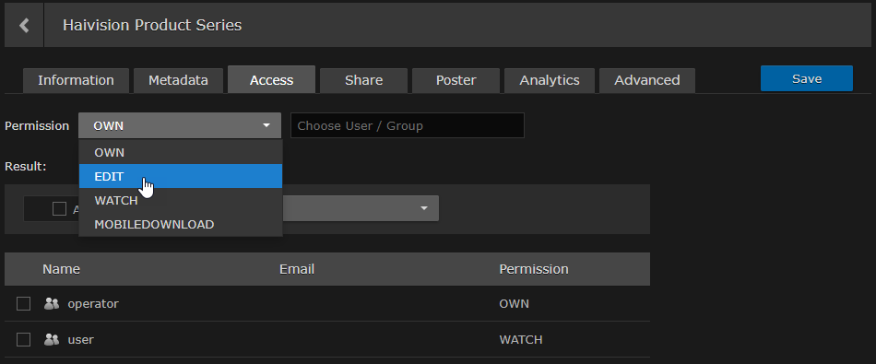Go back using the left chevron icon
Screen dimensions: 876x364
[x=23, y=25]
